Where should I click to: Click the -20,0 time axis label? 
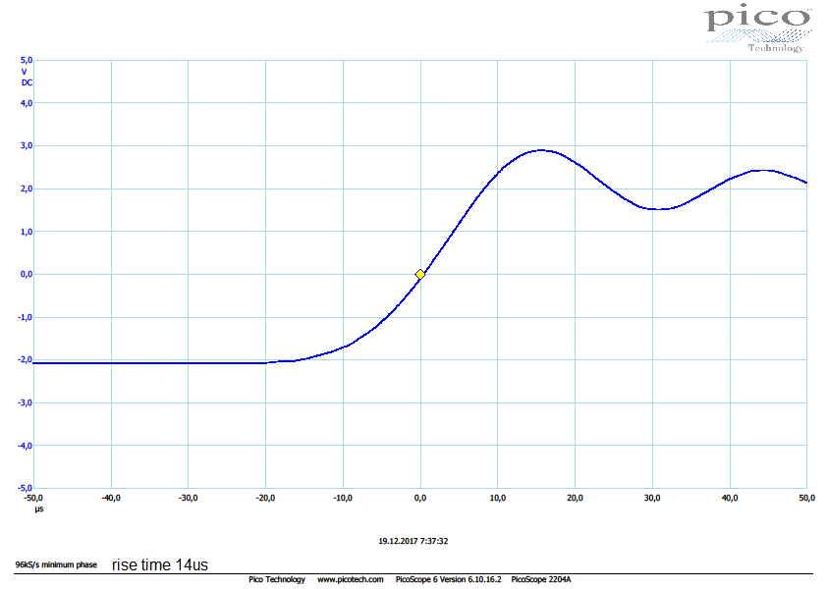265,498
